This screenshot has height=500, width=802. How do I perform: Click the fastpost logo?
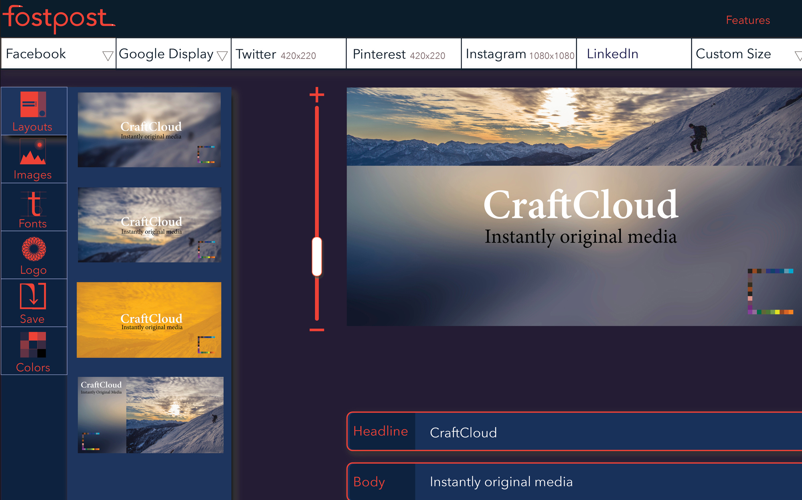(58, 19)
